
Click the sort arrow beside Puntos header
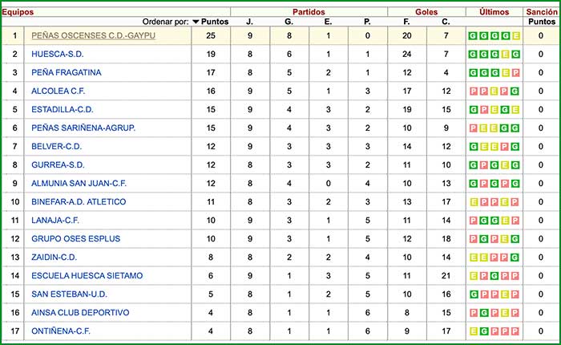[x=196, y=22]
